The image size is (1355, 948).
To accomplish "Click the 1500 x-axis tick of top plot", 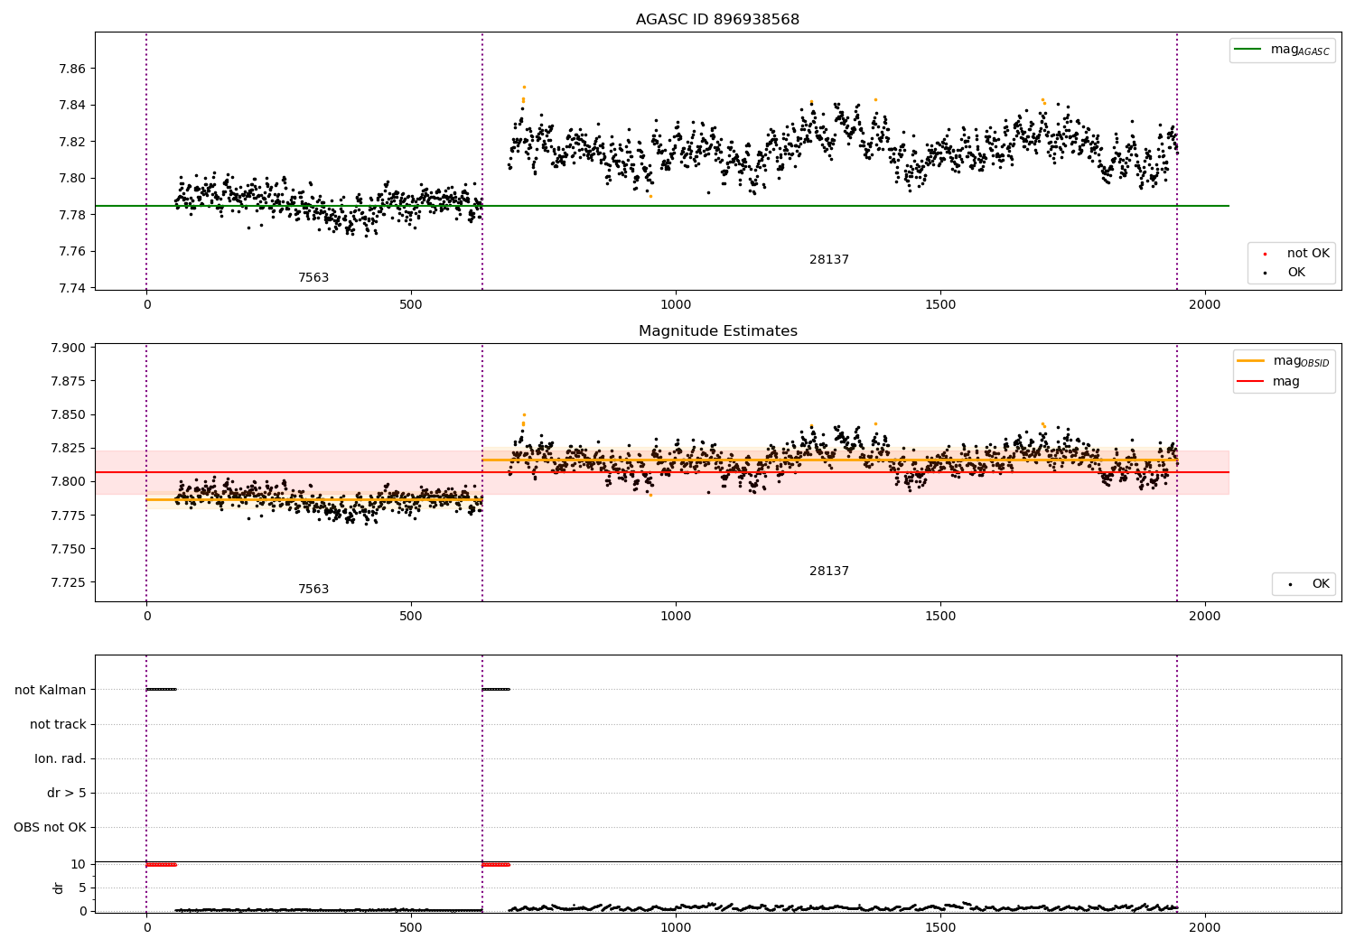I will click(940, 305).
